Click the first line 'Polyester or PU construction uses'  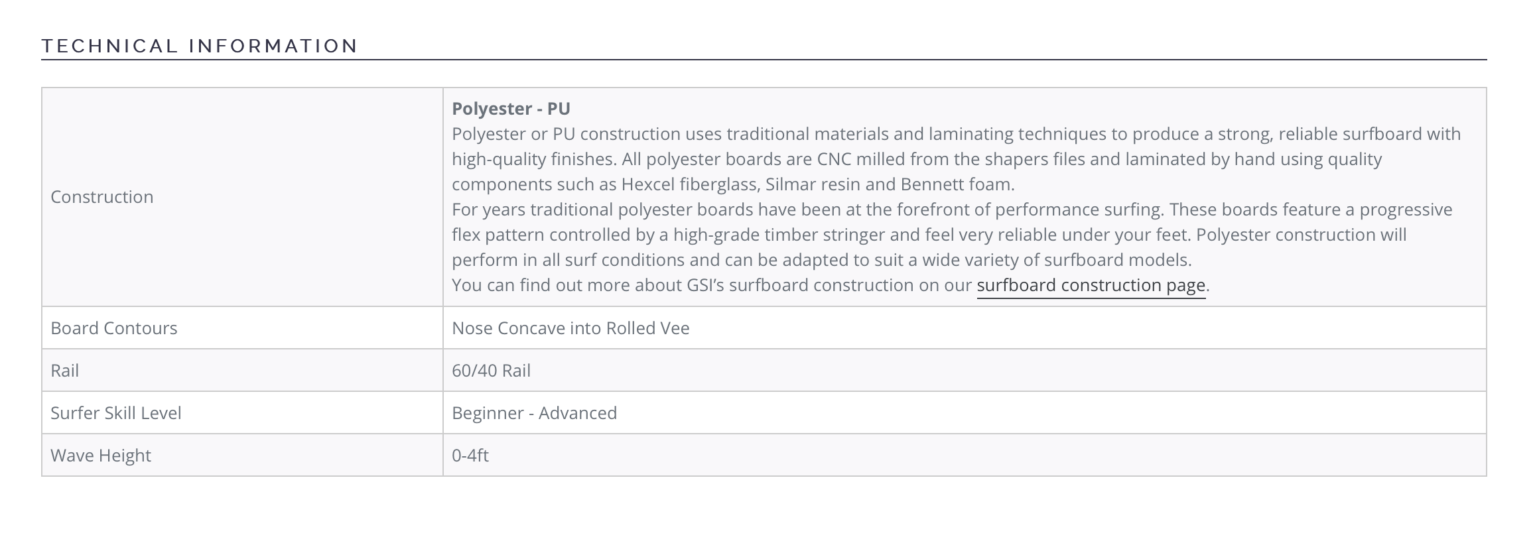click(956, 134)
